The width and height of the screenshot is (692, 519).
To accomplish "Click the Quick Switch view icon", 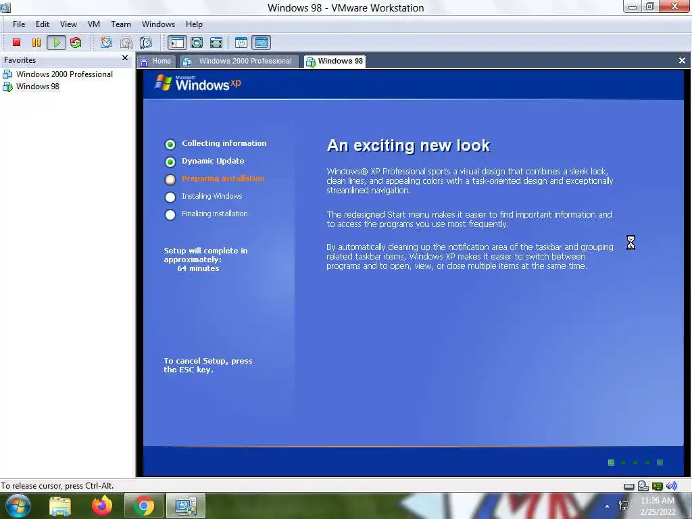I will pyautogui.click(x=197, y=43).
